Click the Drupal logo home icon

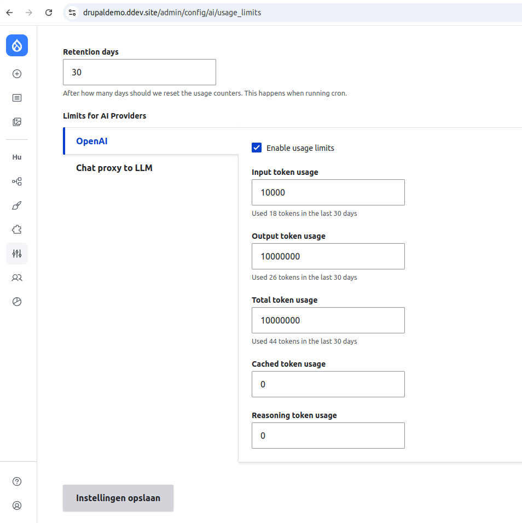(17, 45)
